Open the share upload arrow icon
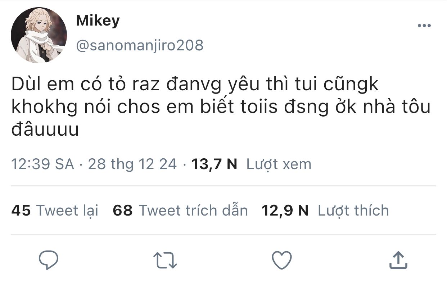Screen dimensions: 447x285 click(398, 260)
